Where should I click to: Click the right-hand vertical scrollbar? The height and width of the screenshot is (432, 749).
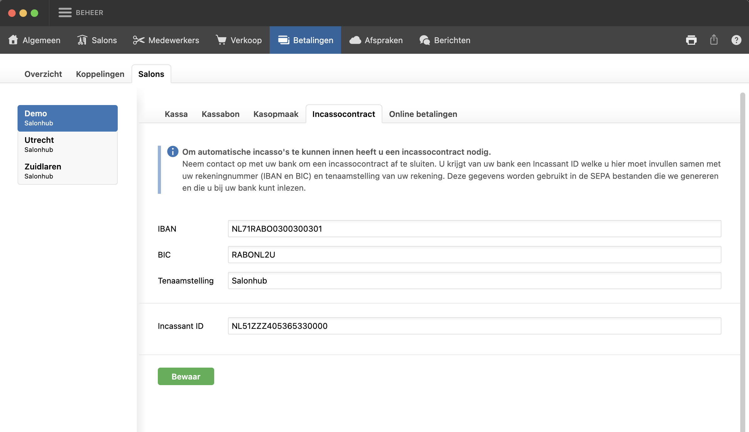(x=742, y=250)
